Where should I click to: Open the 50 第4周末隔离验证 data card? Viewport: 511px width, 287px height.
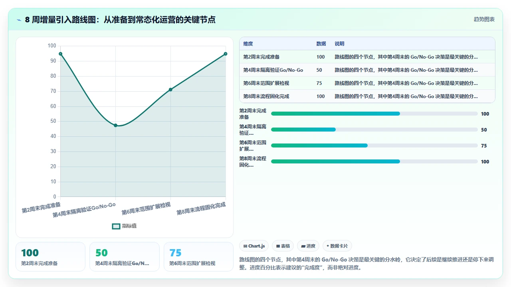pos(125,257)
